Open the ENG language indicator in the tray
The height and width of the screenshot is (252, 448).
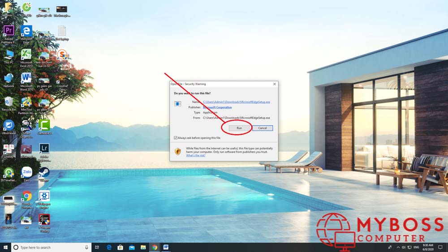pyautogui.click(x=416, y=247)
